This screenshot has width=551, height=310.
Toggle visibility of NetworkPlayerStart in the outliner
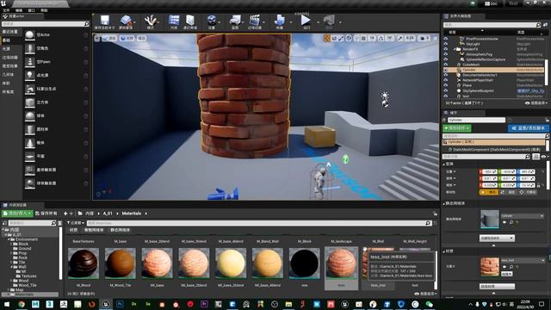(446, 80)
